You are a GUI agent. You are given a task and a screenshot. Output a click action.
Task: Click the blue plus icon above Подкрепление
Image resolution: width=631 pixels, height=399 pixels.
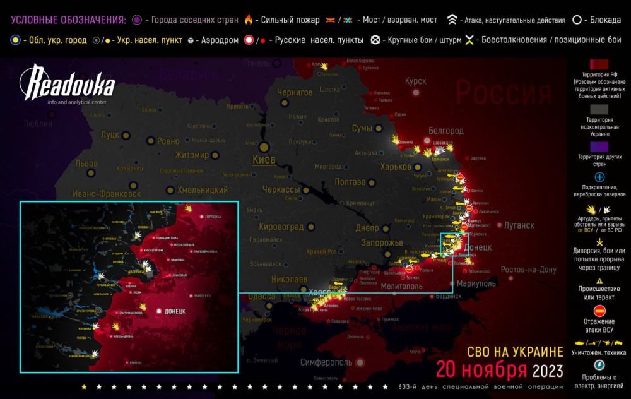coord(599,177)
